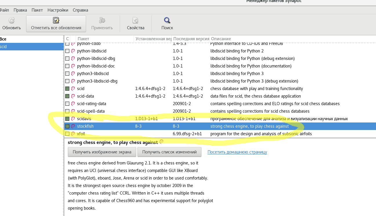Click the Применить gears icon

(x=102, y=20)
